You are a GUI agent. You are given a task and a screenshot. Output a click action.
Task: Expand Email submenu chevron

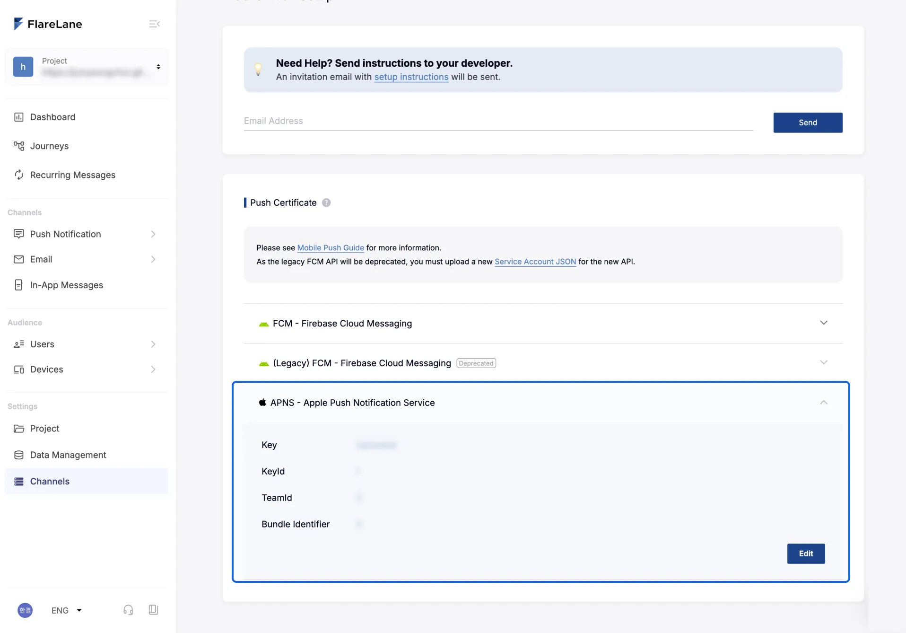(153, 259)
